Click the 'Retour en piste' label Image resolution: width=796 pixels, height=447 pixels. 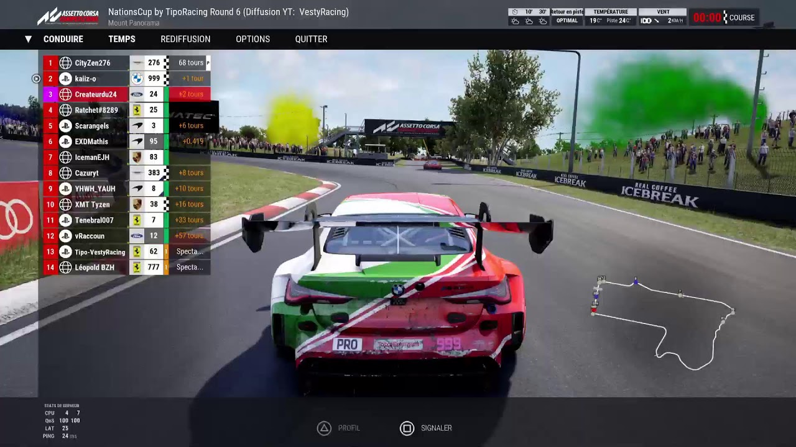[567, 12]
